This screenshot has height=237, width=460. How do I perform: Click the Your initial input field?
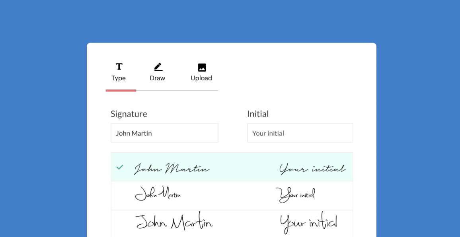pos(300,133)
